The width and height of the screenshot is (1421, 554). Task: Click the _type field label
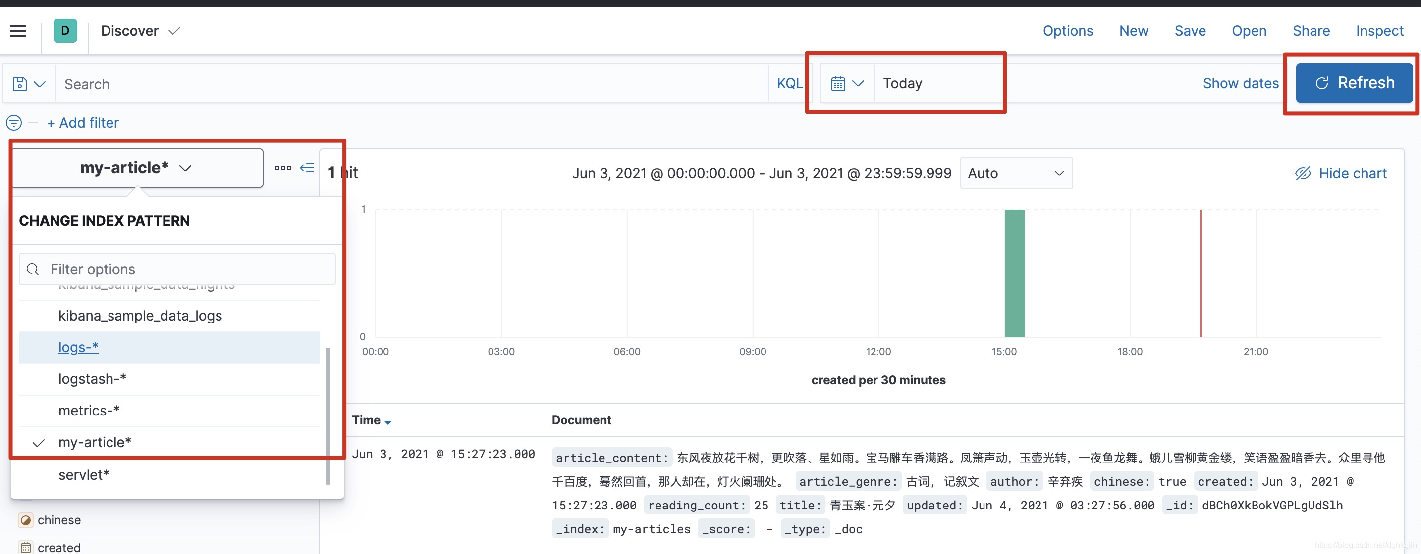click(x=805, y=529)
